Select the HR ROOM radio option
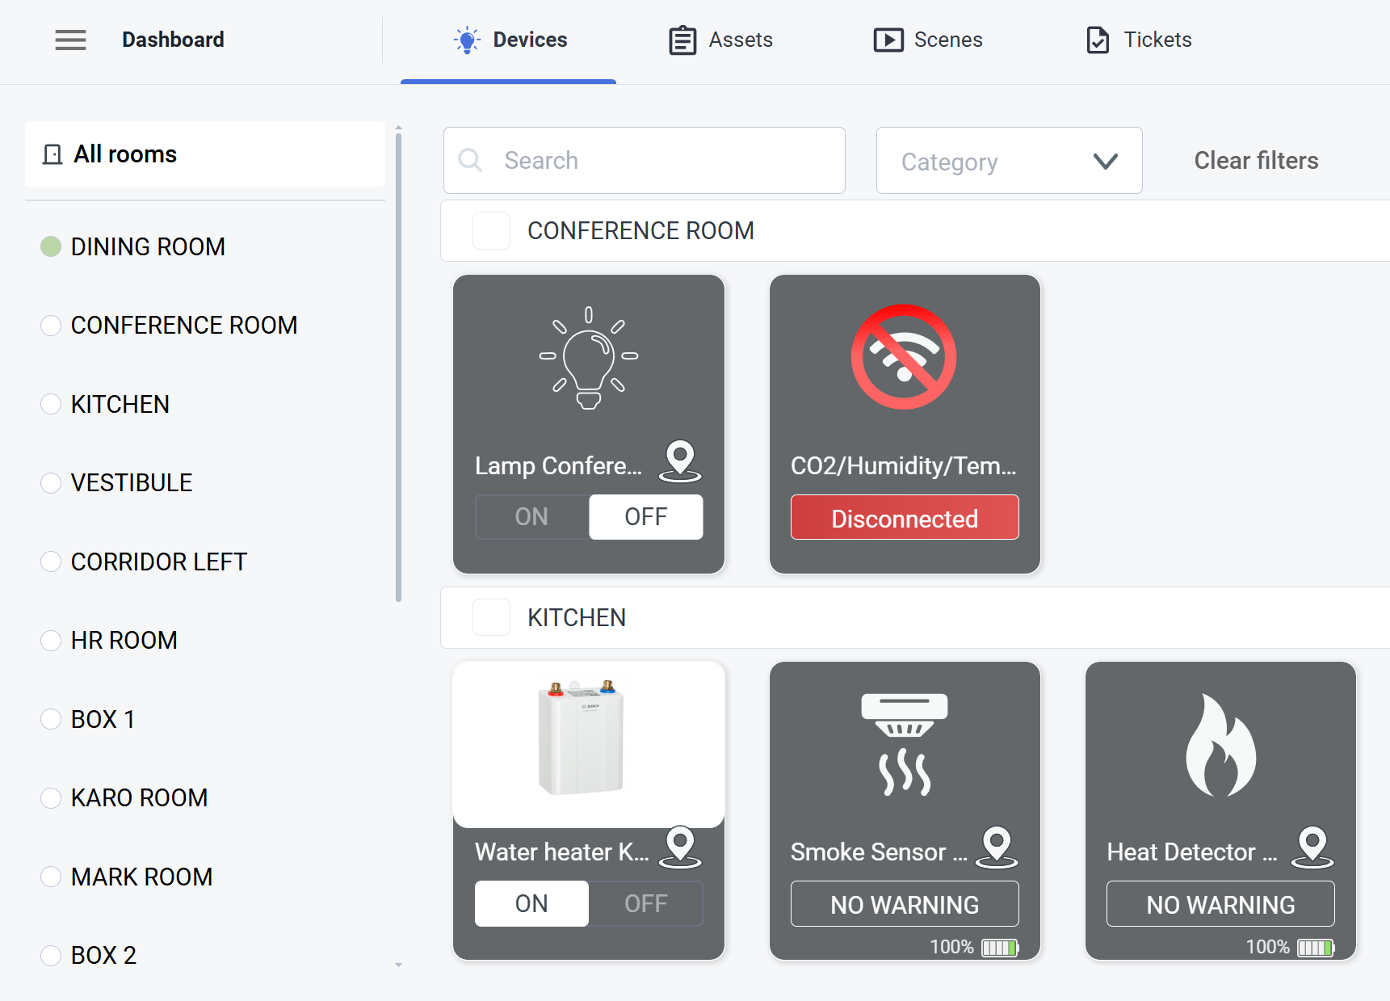The image size is (1390, 1001). coord(51,641)
